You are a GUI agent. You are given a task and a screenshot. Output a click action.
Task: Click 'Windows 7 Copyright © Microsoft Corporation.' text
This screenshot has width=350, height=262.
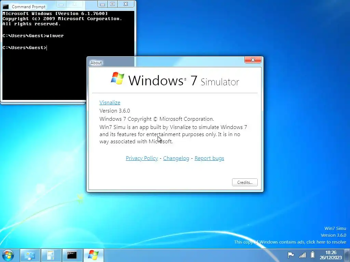pos(157,119)
